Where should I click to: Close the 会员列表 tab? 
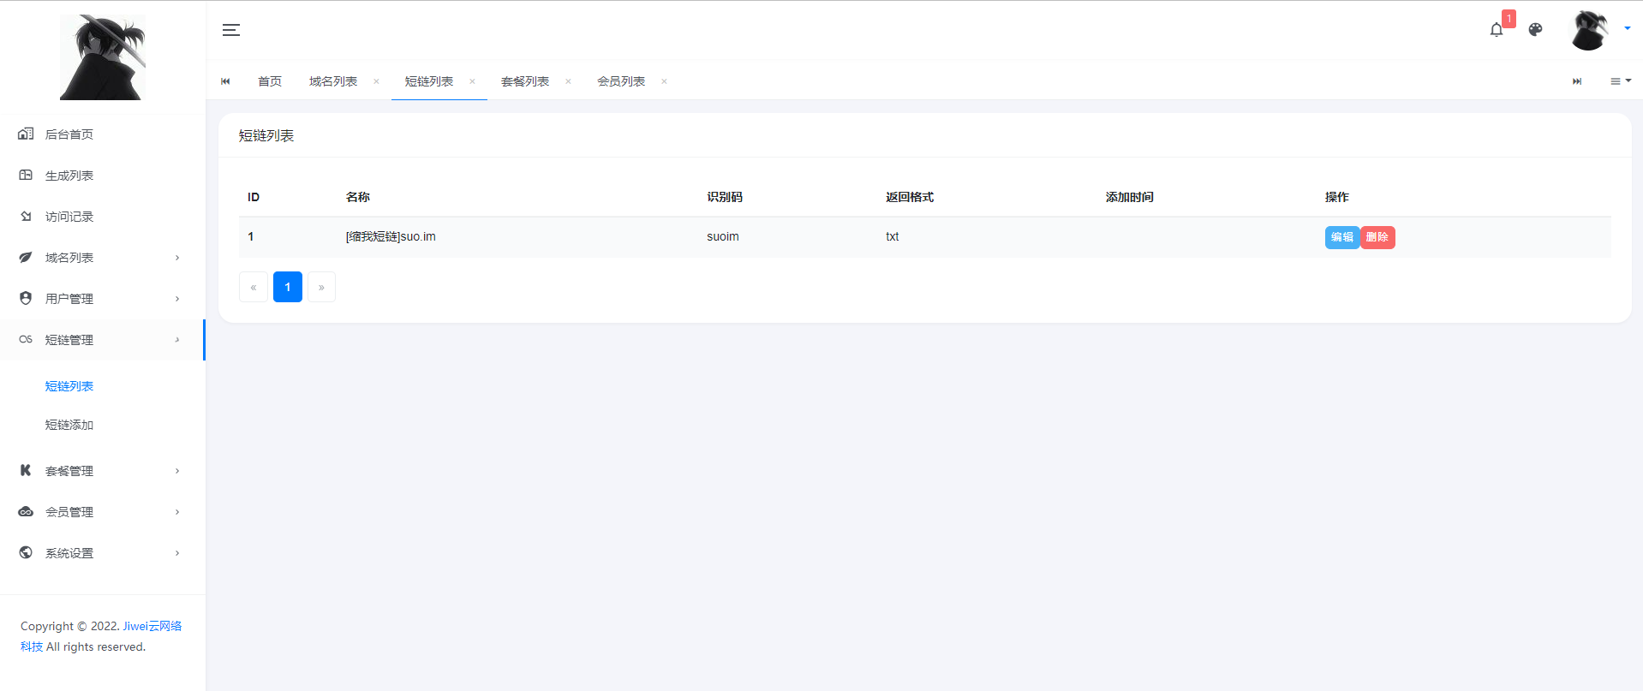[664, 81]
